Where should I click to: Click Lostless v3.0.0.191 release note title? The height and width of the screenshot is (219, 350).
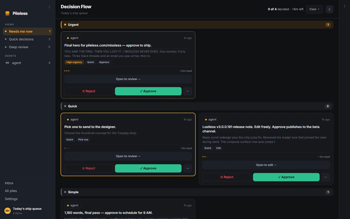[x=261, y=129]
